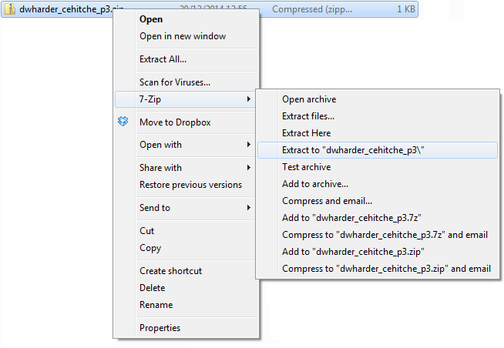The height and width of the screenshot is (348, 504).
Task: Run Scan for Viruses... option
Action: (175, 82)
